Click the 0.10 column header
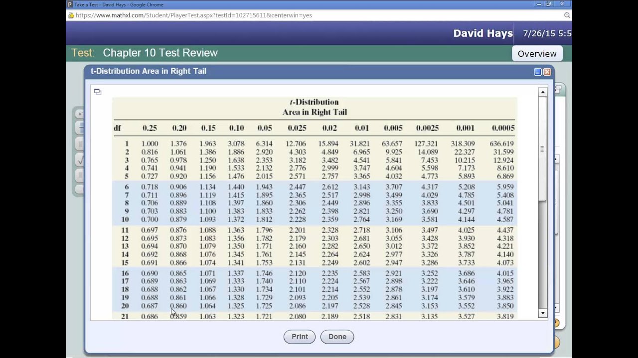638x358 pixels. pos(236,128)
